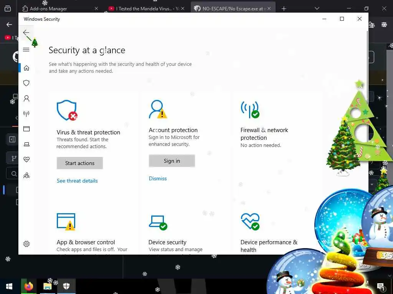
Task: Click the Start actions button
Action: point(80,163)
